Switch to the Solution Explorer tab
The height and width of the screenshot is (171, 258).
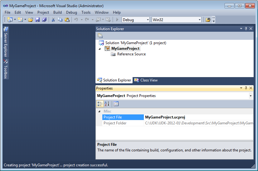(x=114, y=80)
